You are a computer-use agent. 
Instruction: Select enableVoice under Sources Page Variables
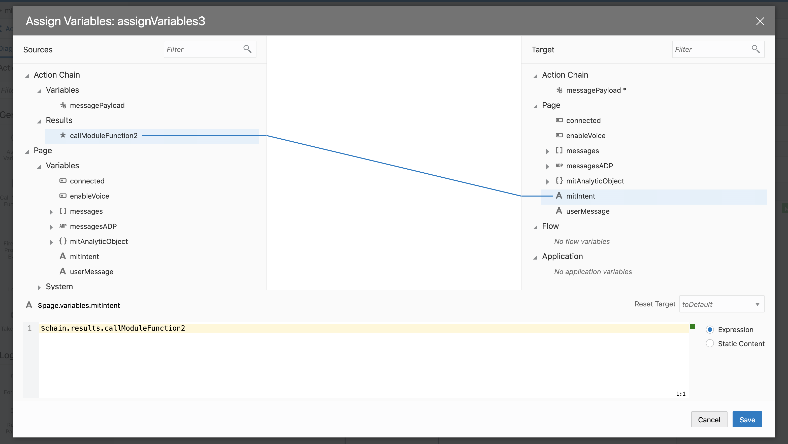click(89, 196)
